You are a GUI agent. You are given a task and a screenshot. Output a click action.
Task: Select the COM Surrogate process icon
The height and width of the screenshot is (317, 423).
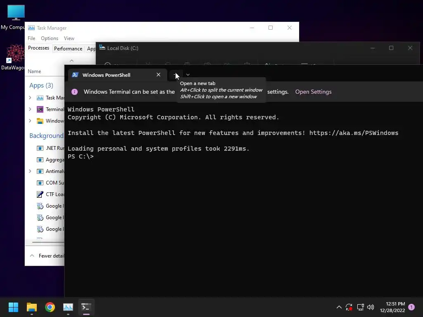coord(40,183)
